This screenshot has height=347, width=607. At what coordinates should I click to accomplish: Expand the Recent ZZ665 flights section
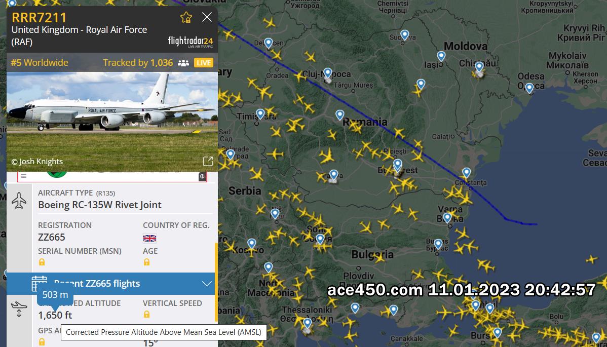pyautogui.click(x=111, y=284)
